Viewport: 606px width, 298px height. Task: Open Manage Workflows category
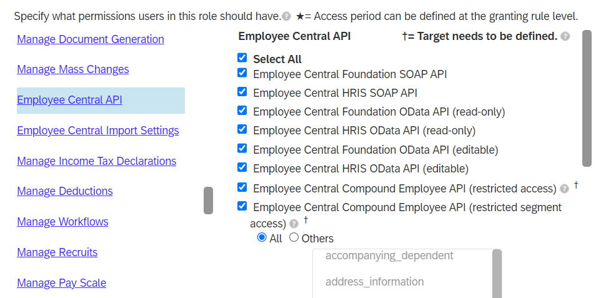[62, 222]
